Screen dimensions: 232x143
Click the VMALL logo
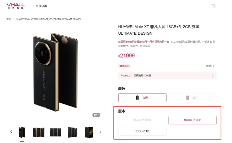click(x=15, y=6)
